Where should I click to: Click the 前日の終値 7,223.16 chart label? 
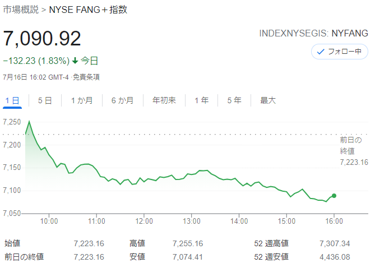[x=354, y=151]
